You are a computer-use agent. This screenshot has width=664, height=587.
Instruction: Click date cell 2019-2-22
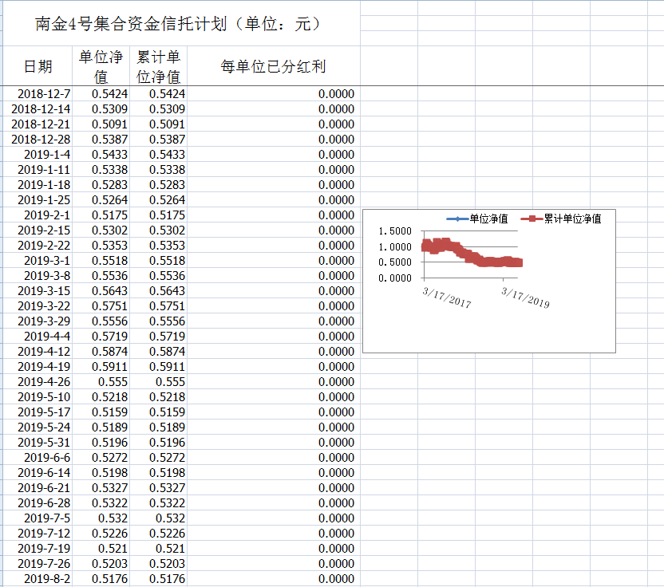coord(38,246)
